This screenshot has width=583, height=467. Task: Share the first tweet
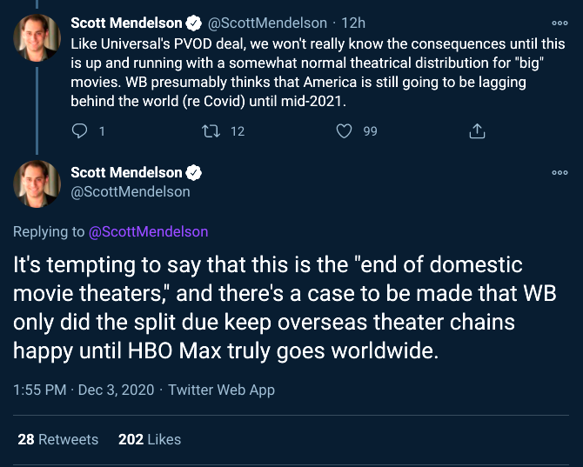coord(477,131)
